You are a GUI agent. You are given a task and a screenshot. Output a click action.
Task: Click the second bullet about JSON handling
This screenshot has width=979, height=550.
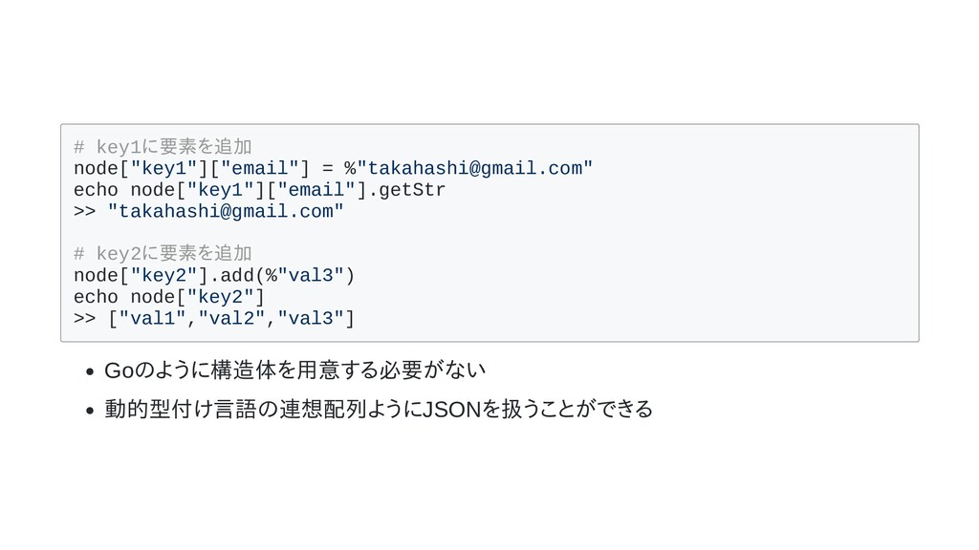379,410
